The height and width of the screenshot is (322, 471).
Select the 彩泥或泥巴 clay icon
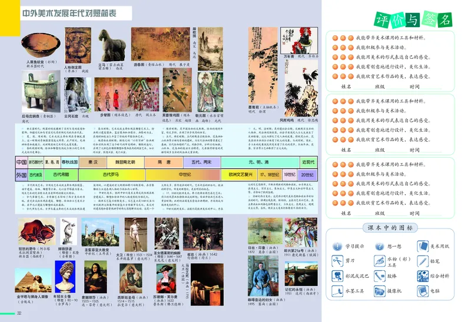(337, 275)
